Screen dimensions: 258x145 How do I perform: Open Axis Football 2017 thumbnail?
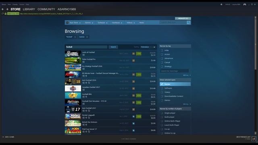click(x=73, y=110)
